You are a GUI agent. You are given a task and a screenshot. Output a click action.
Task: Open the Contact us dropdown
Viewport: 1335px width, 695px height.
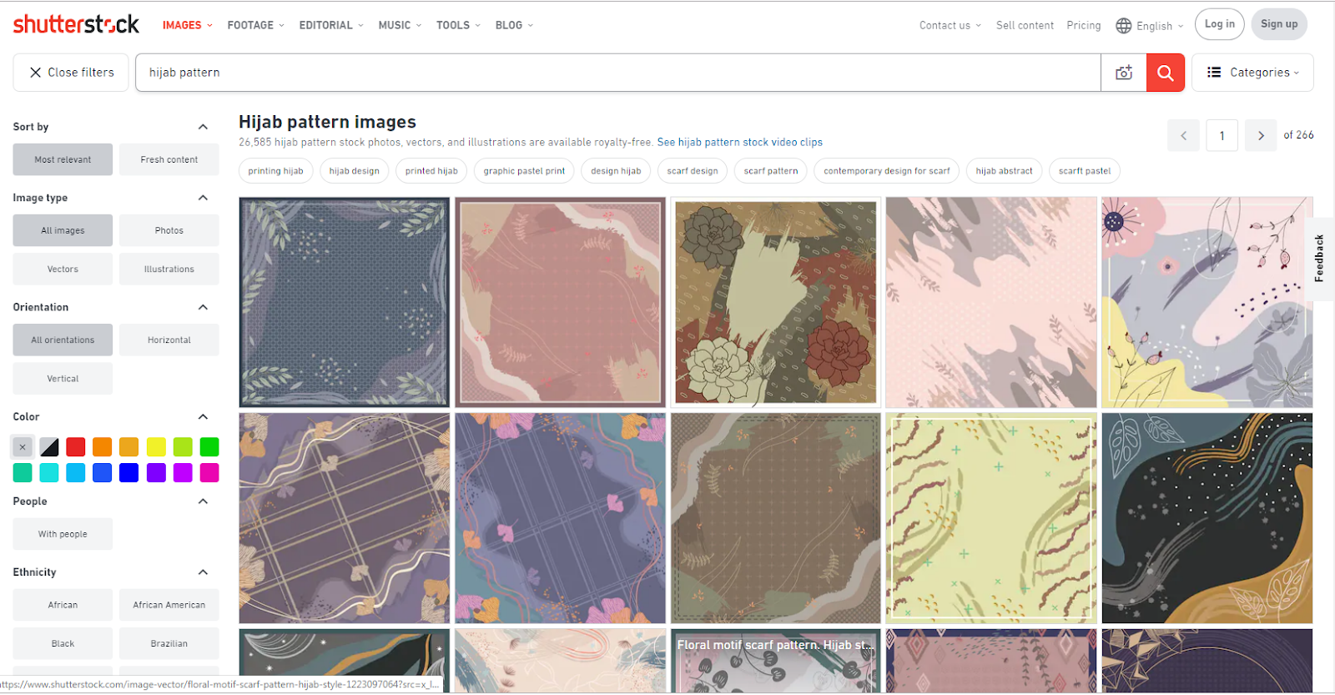tap(950, 25)
